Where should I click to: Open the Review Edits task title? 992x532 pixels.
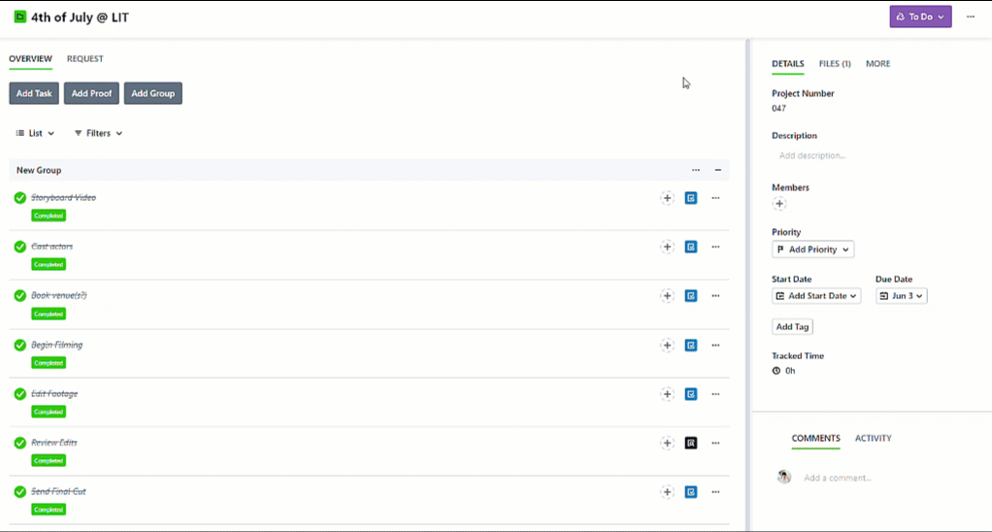coord(53,443)
